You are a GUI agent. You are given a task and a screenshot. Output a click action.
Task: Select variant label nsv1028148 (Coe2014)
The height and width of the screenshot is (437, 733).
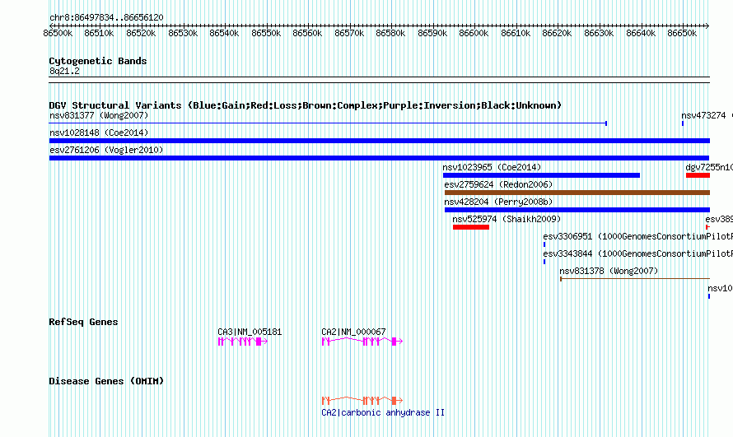point(99,132)
